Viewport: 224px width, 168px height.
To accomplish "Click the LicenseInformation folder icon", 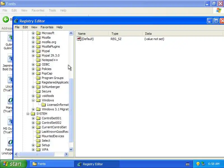I will tap(44, 105).
